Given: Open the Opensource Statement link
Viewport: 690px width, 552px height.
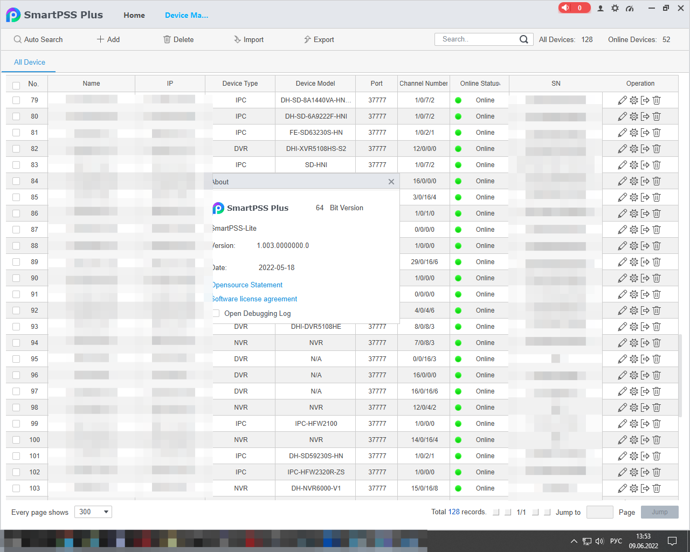Looking at the screenshot, I should pos(247,285).
